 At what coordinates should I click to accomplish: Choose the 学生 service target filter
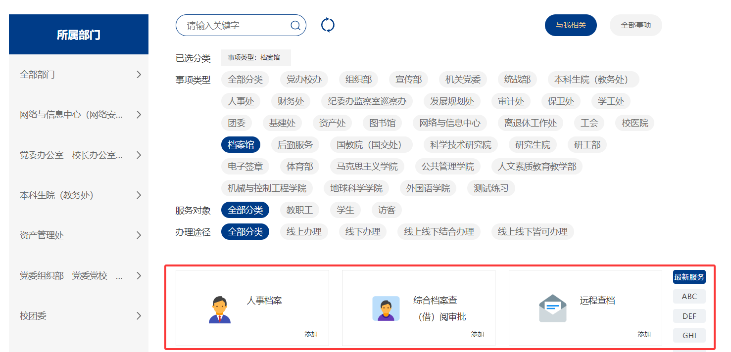click(x=345, y=210)
